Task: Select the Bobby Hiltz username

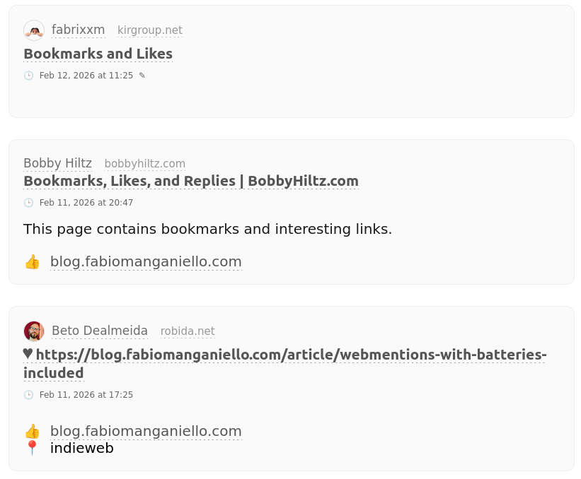Action: point(57,163)
